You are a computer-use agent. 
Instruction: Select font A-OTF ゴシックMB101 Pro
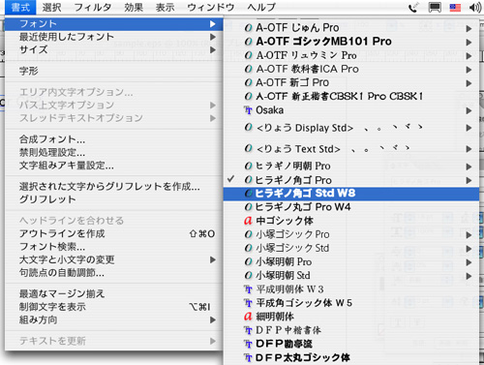(x=351, y=42)
